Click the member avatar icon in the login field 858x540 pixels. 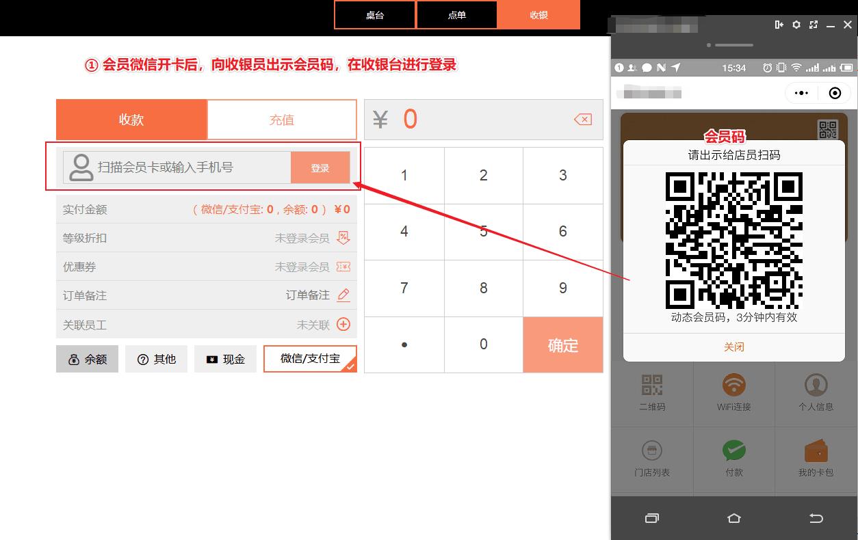(81, 167)
